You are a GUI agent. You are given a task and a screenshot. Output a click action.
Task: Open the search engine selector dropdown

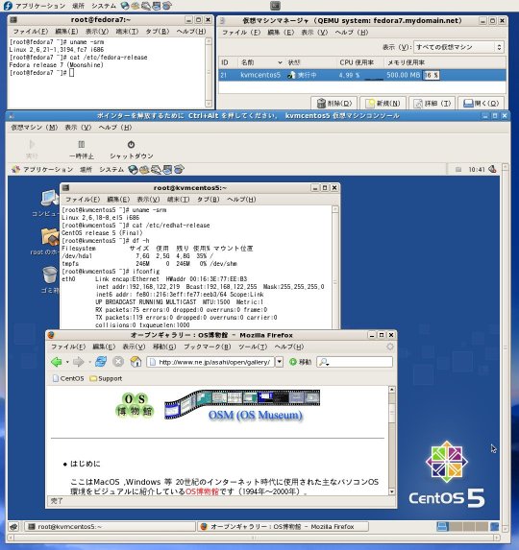point(324,362)
